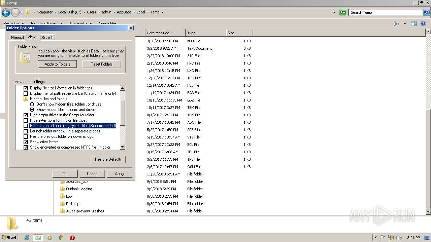Viewport: 431px width, 242px height.
Task: Open recent pages dropdown beside Forward arrow
Action: (x=22, y=13)
